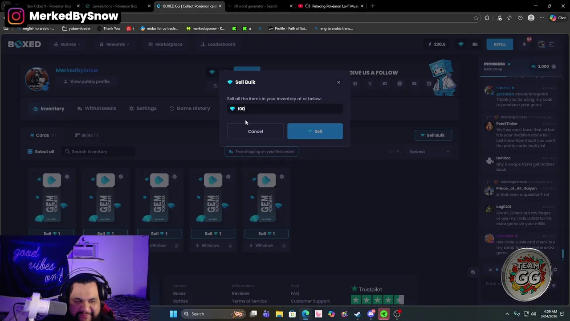Viewport: 570px width, 321px height.
Task: Open Discord from taskbar
Action: tap(370, 314)
